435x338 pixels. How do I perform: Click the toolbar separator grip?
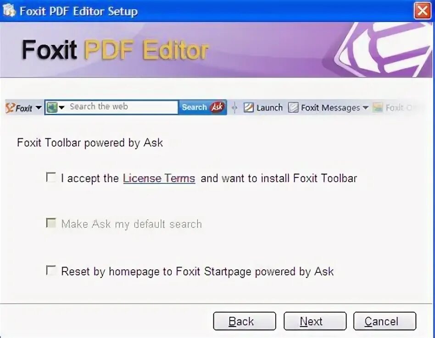pyautogui.click(x=234, y=108)
